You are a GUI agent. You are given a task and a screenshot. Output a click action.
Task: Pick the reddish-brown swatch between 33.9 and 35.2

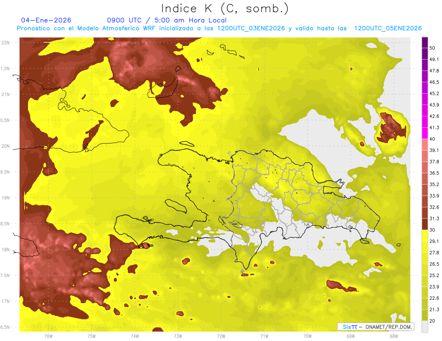point(425,190)
